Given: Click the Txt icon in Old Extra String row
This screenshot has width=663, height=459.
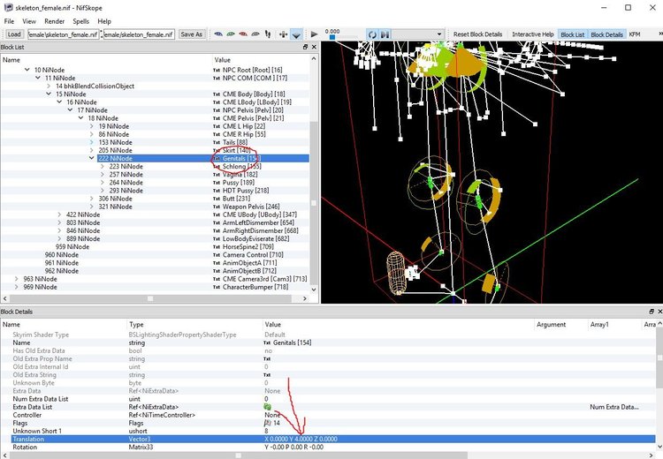Looking at the screenshot, I should click(267, 375).
